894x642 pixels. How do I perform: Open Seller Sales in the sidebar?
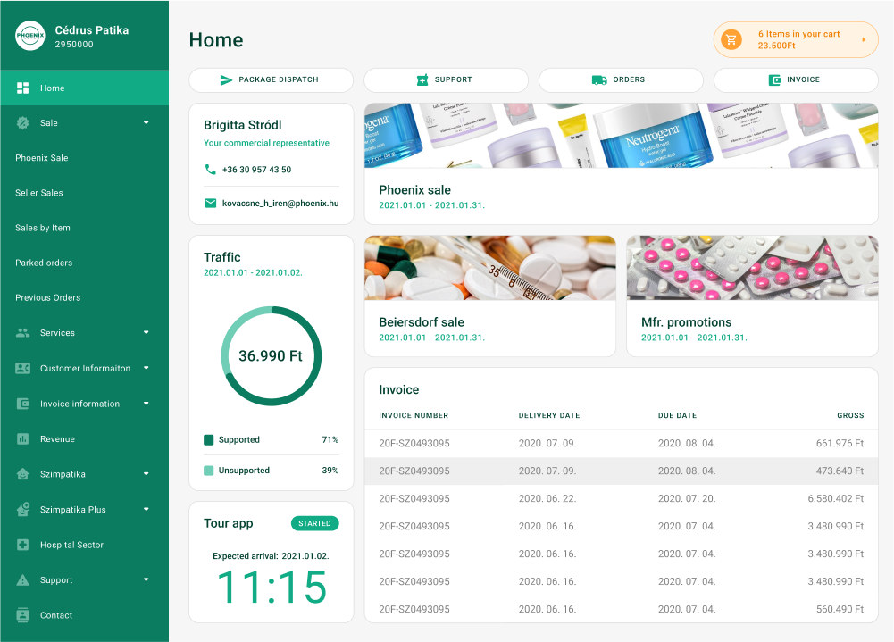[39, 193]
